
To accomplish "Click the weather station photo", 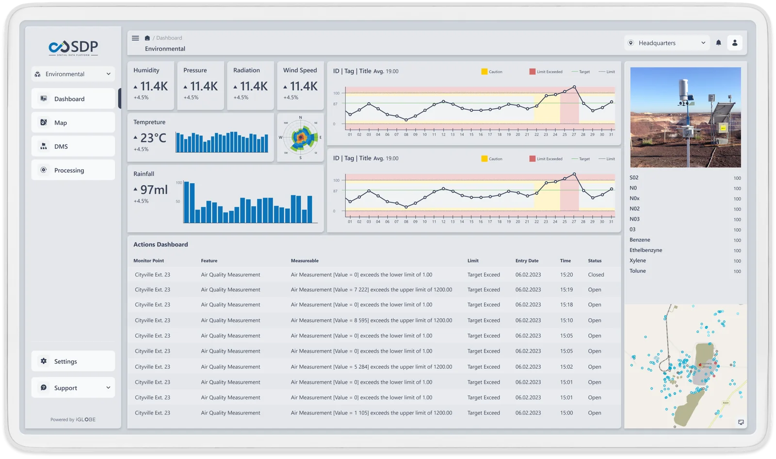I will click(x=685, y=117).
